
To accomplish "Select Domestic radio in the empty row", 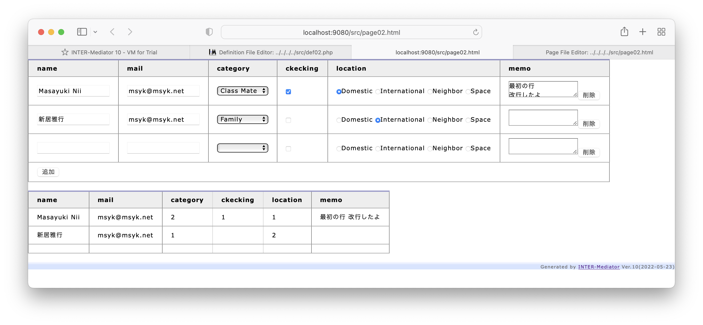I will (x=339, y=149).
